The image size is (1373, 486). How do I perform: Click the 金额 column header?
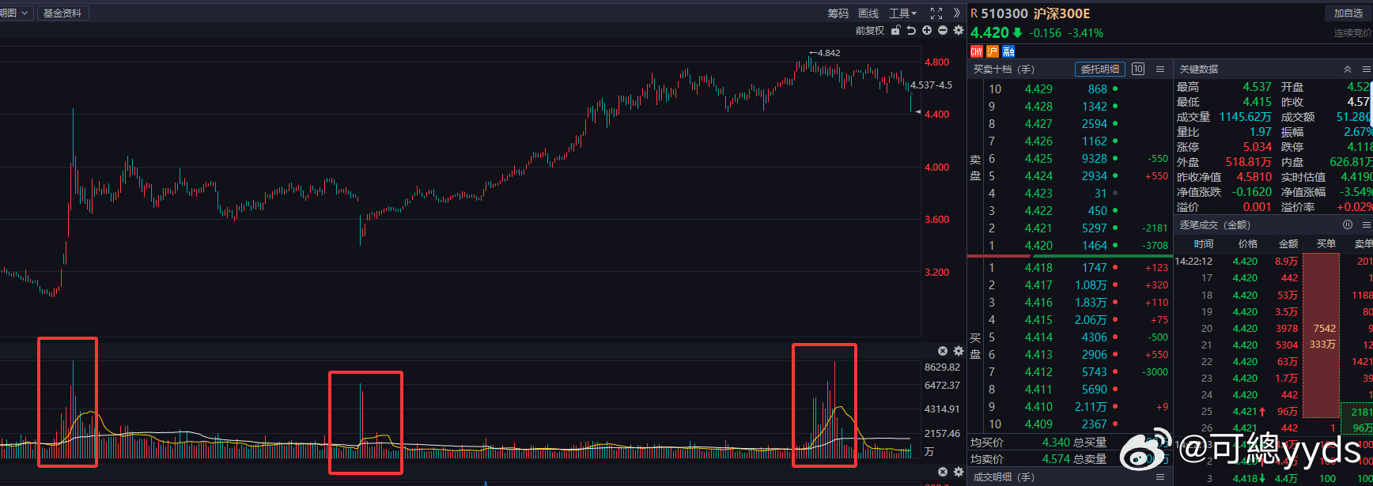click(1288, 244)
